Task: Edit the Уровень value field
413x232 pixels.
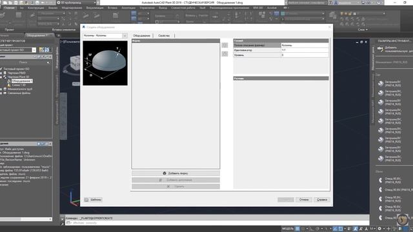Action: tap(305, 55)
